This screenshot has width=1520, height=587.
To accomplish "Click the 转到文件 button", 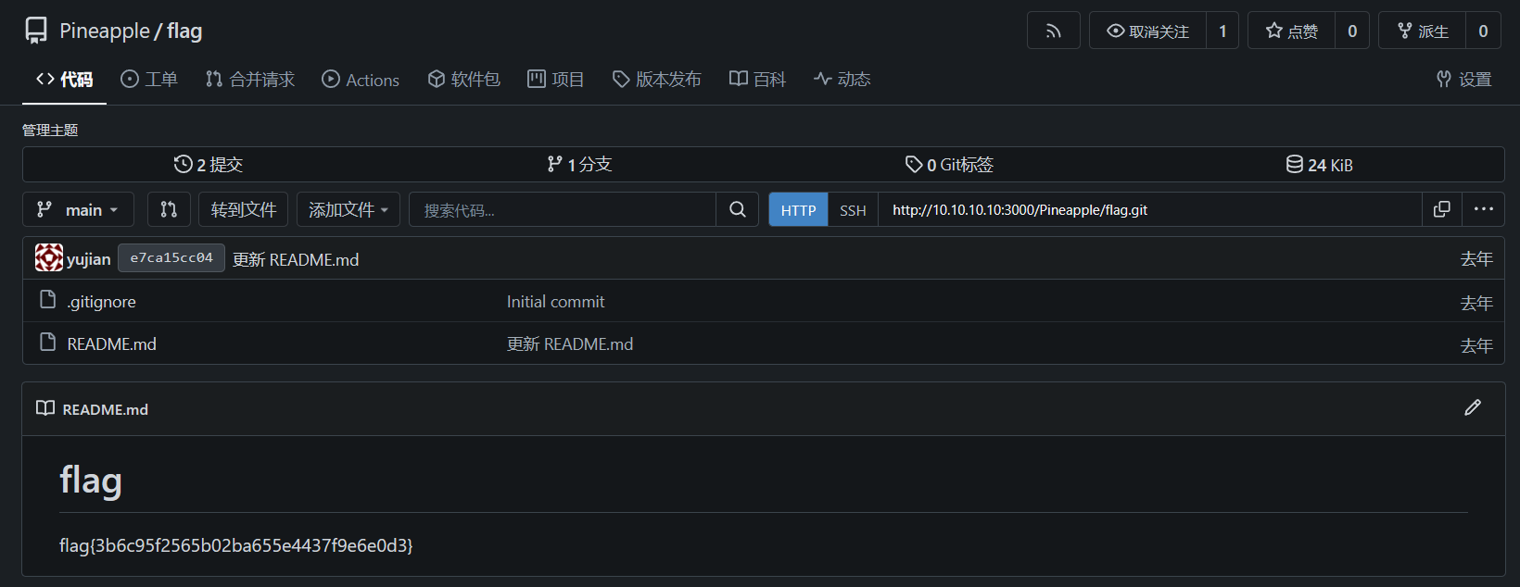I will click(x=243, y=210).
